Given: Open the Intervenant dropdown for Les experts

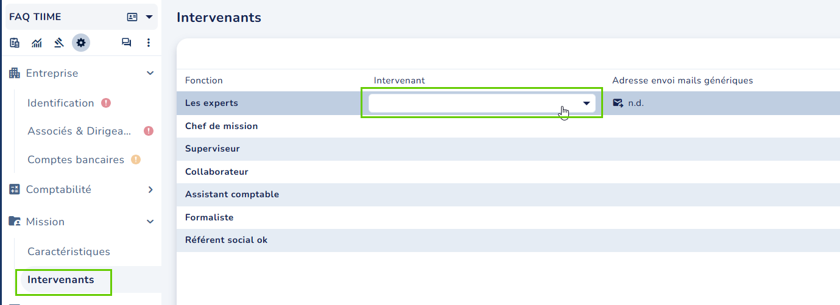Looking at the screenshot, I should coord(482,103).
